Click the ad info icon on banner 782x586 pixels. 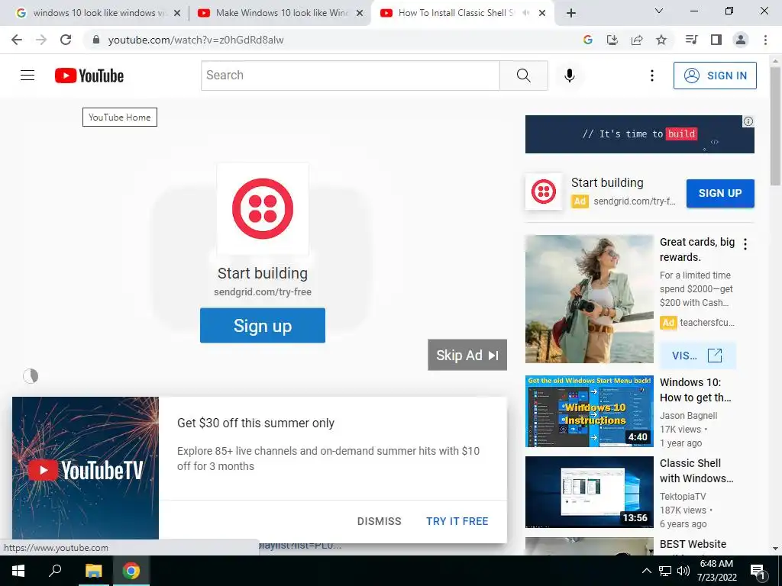pyautogui.click(x=748, y=121)
